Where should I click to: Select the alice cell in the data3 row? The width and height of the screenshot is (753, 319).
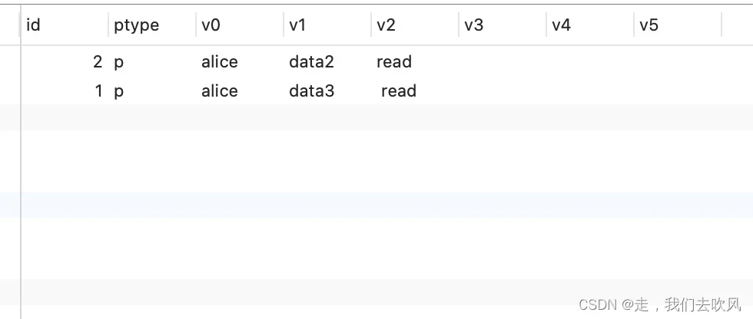pos(240,90)
